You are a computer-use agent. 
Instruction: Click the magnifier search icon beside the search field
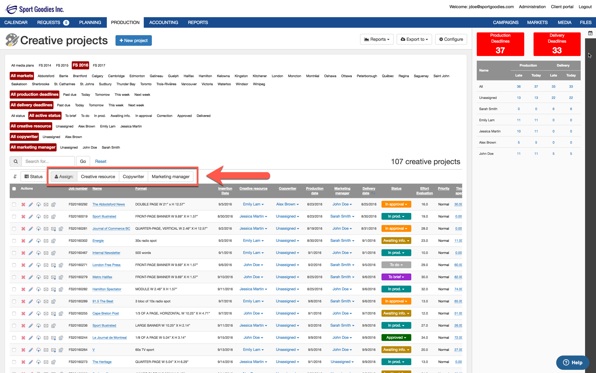(x=16, y=161)
